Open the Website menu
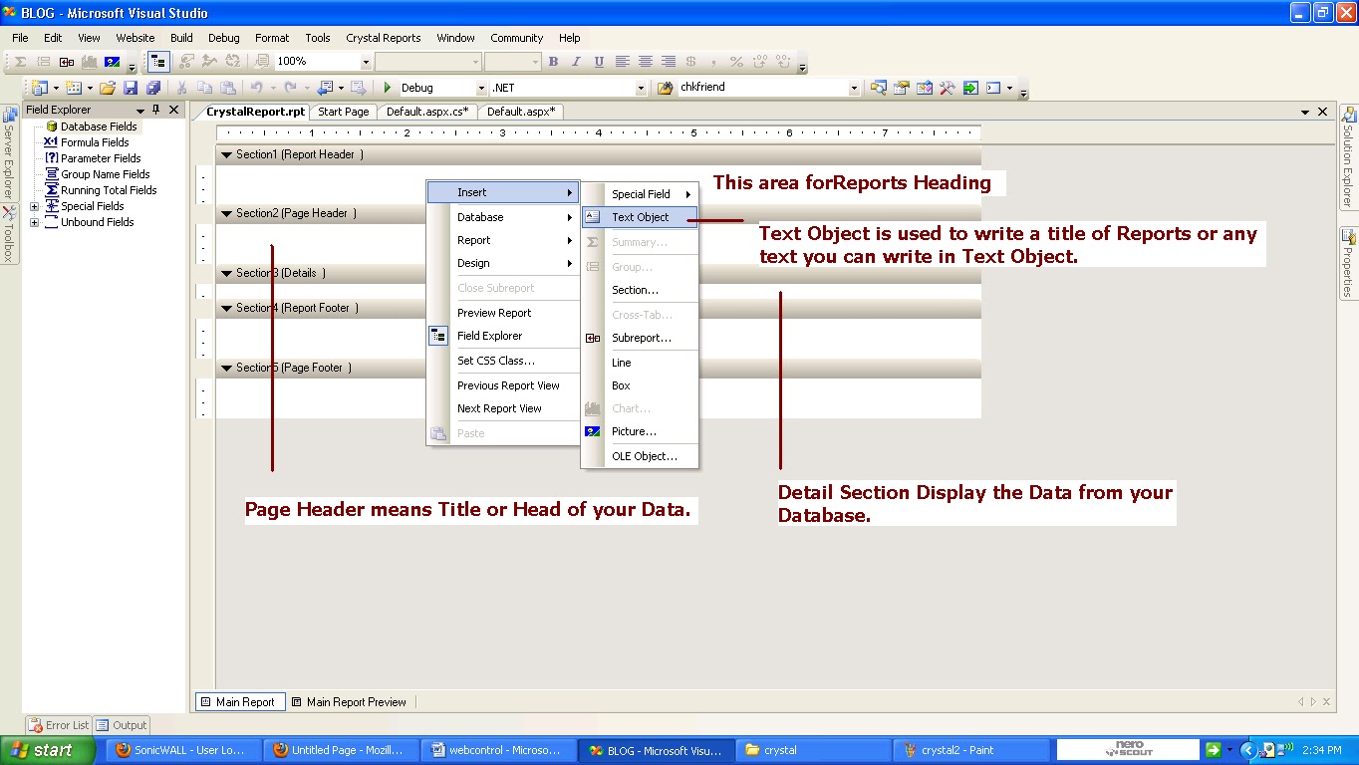Viewport: 1359px width, 765px height. point(136,38)
